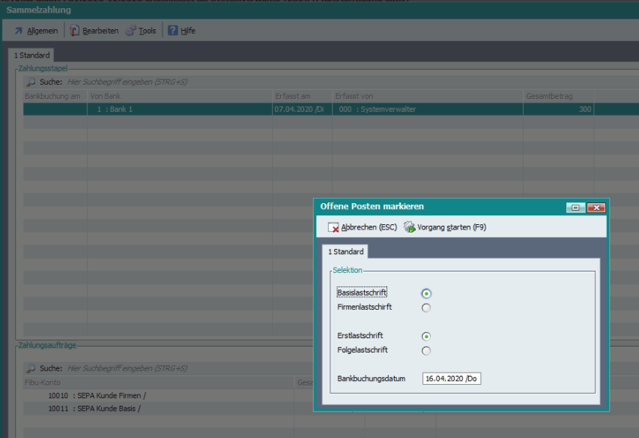Image resolution: width=639 pixels, height=438 pixels.
Task: Click the Zahlungsaufträge search magnifier icon
Action: click(31, 368)
